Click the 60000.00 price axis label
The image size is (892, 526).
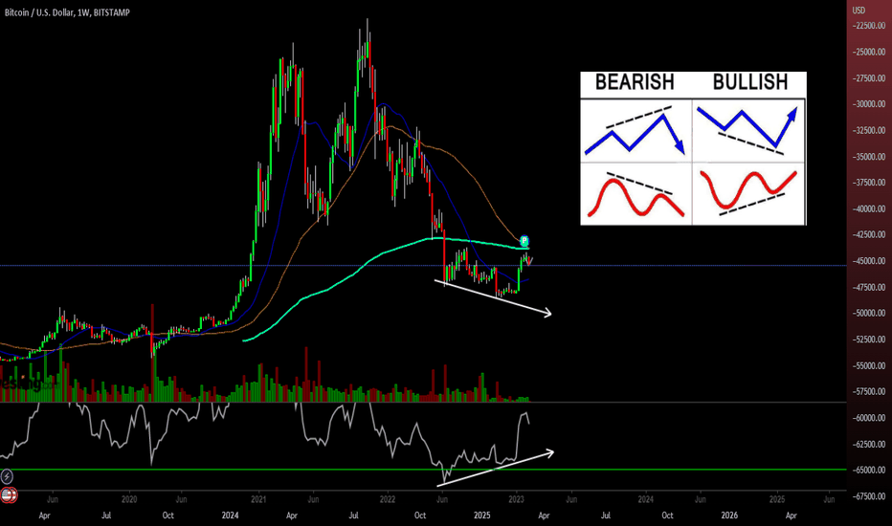coord(869,418)
